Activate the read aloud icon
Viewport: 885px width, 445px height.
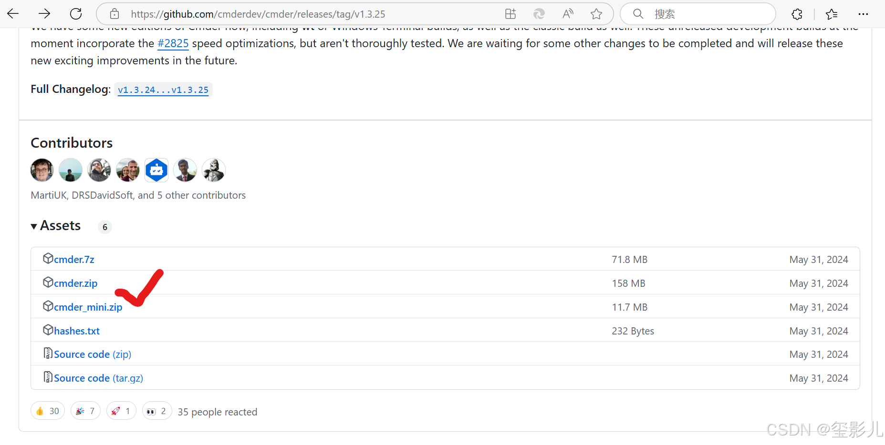(x=568, y=14)
